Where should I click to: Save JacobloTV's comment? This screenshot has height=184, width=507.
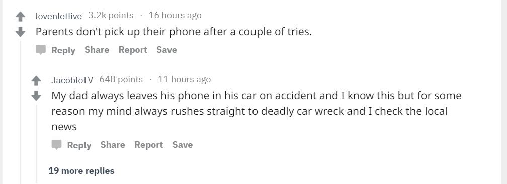183,145
